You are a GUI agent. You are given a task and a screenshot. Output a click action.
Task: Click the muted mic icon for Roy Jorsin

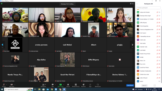[157, 64]
